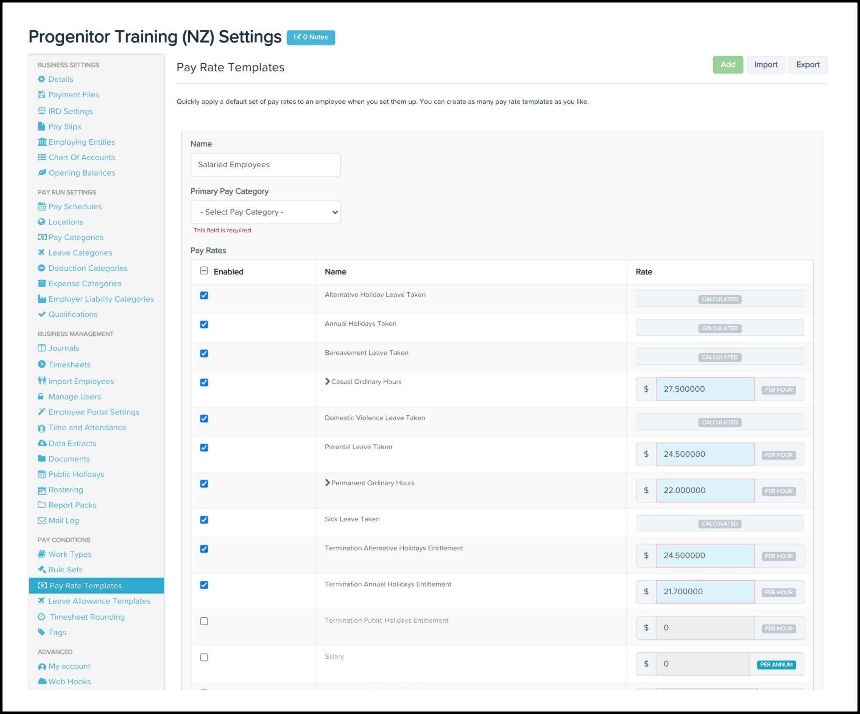Click the gear icon beside Details
The width and height of the screenshot is (860, 714).
[41, 79]
